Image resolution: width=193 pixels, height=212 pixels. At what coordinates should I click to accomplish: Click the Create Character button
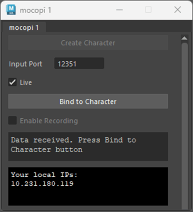88,43
